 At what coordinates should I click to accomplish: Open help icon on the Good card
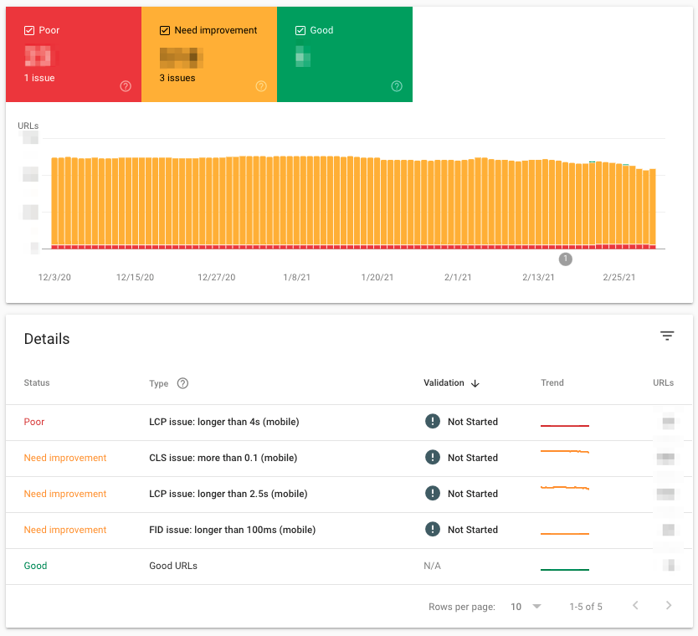point(397,86)
